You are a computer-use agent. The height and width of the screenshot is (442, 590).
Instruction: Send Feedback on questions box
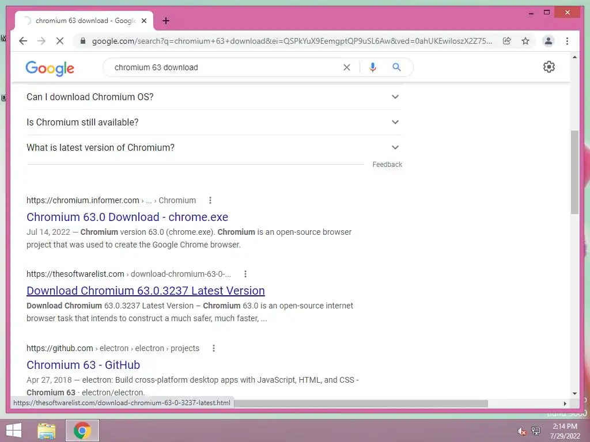[x=387, y=165]
